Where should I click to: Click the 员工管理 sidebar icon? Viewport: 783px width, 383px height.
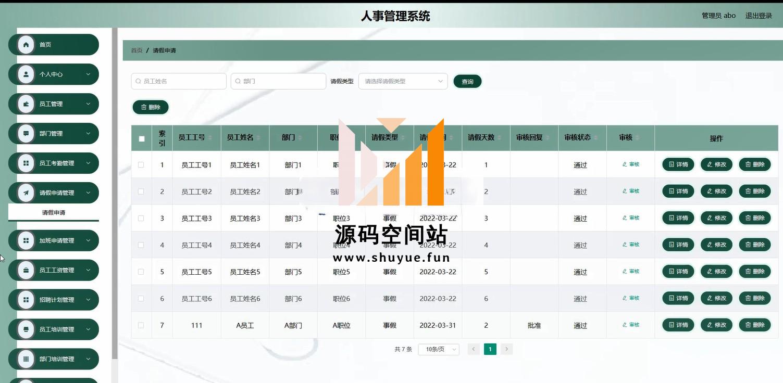[x=26, y=104]
